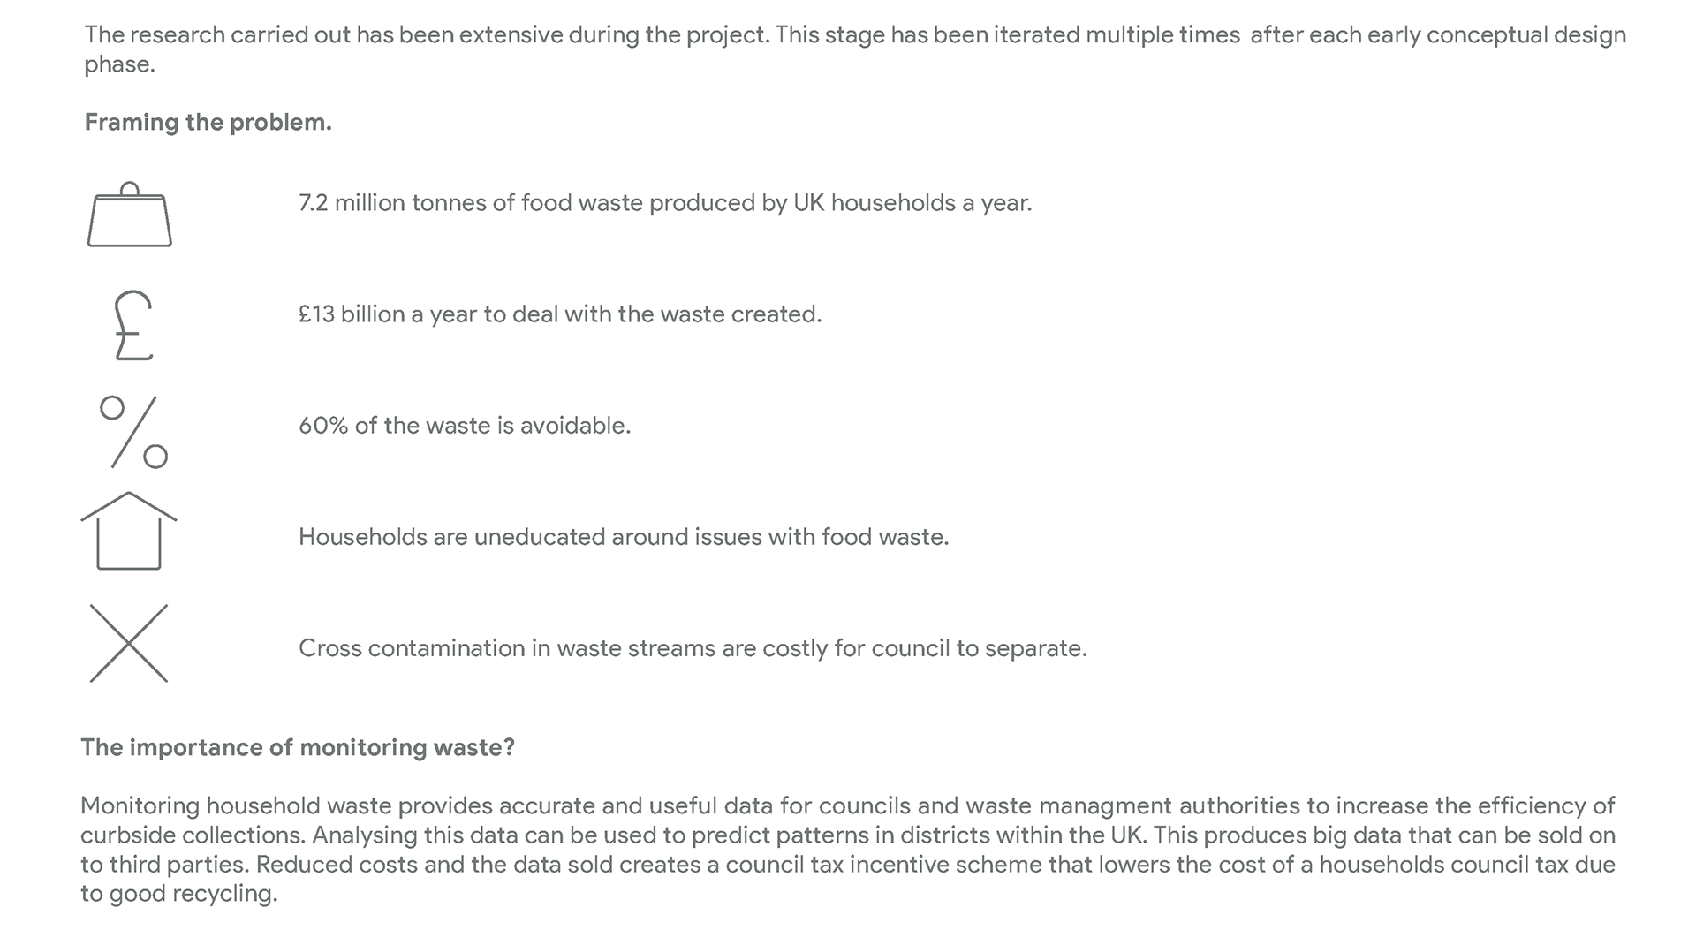
Task: Click the percent symbol icon
Action: click(x=133, y=431)
